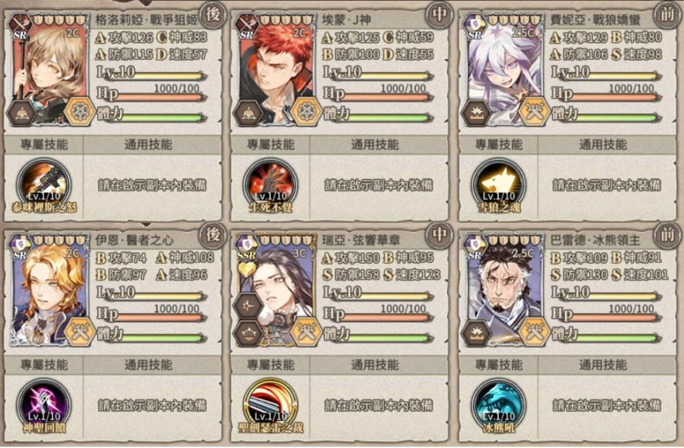
Task: Open the 泰咪裡斯之怒 skill icon
Action: (43, 184)
